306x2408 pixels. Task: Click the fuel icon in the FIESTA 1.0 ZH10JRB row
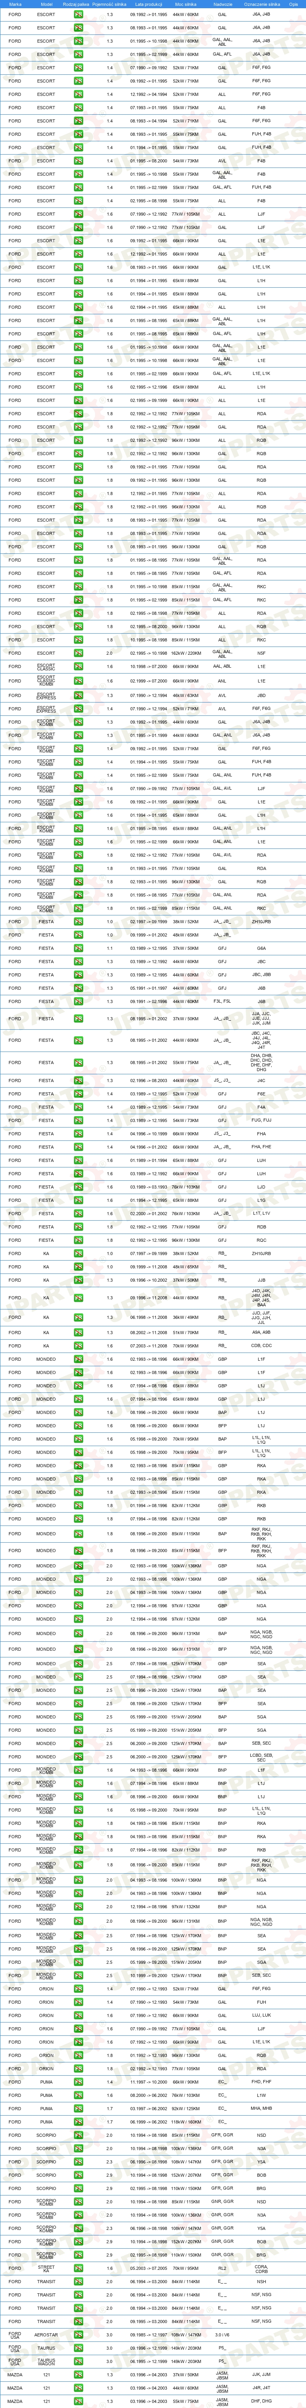(x=79, y=922)
